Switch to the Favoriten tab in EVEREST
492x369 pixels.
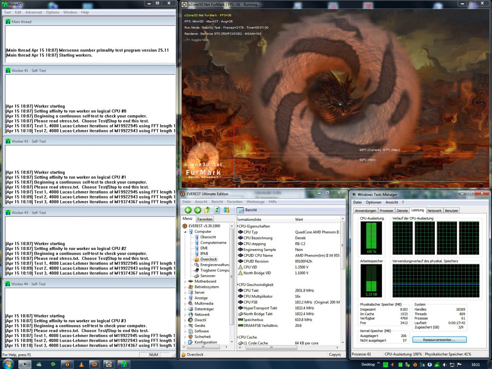(205, 219)
